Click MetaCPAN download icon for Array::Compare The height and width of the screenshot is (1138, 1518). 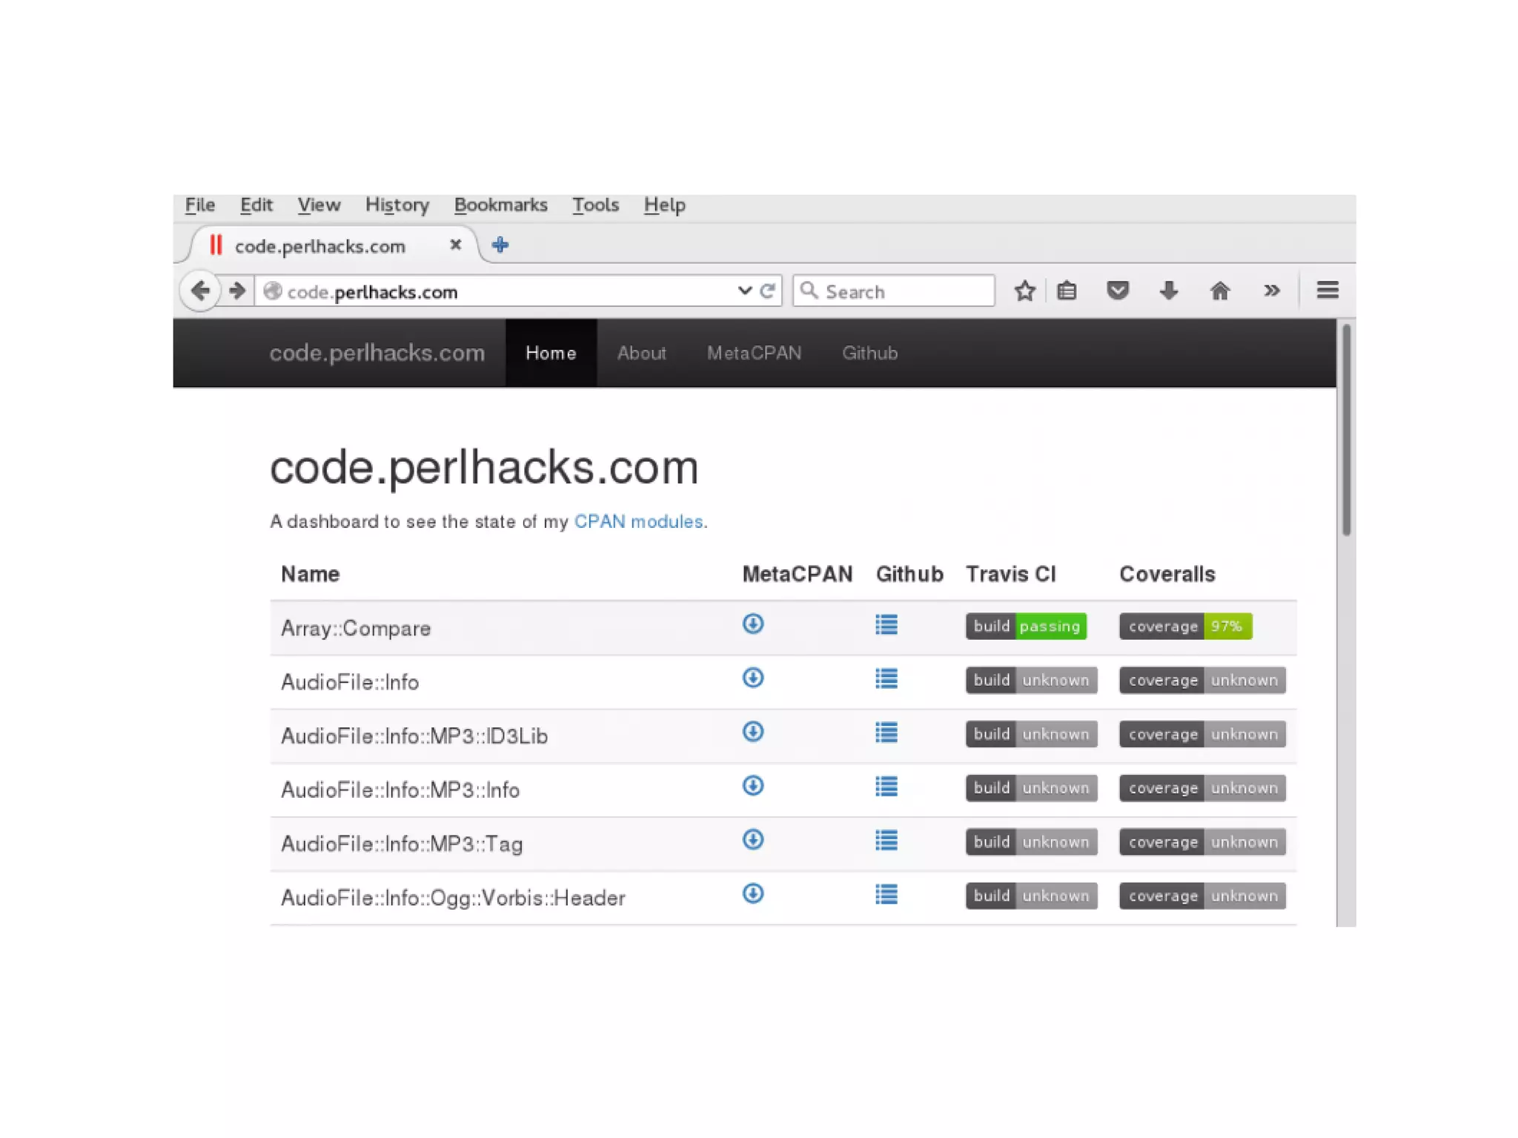pos(753,624)
